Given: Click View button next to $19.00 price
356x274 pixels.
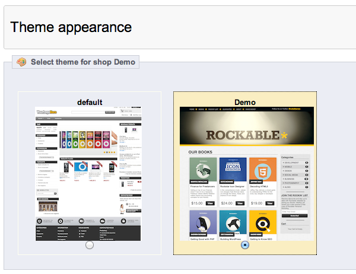Looking at the screenshot, I should (x=270, y=203).
